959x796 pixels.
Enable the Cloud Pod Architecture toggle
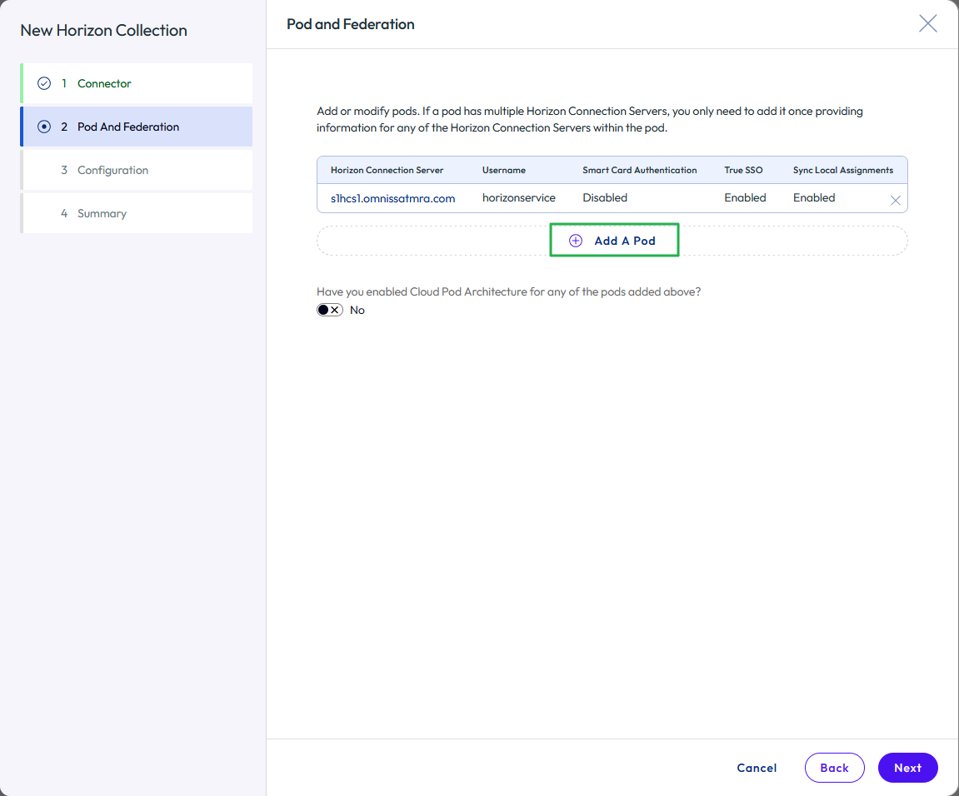tap(330, 310)
